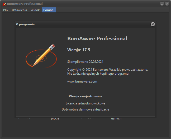Image resolution: width=171 pixels, height=139 pixels.
Task: Click the Nie twórz nielegalnych kopii line
Action: pyautogui.click(x=98, y=74)
